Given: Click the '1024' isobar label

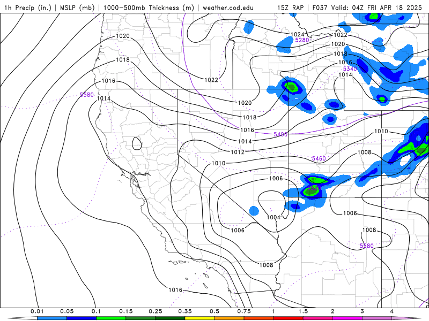Looking at the screenshot, I should [298, 34].
